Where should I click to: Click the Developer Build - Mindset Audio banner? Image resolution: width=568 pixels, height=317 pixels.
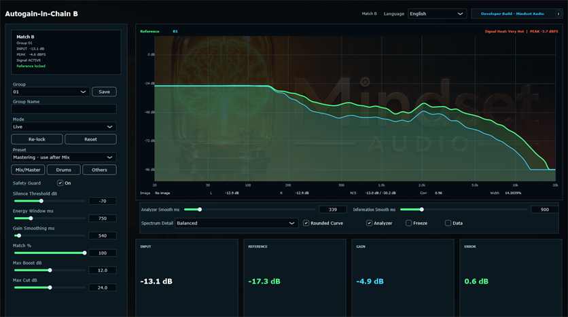(x=512, y=14)
